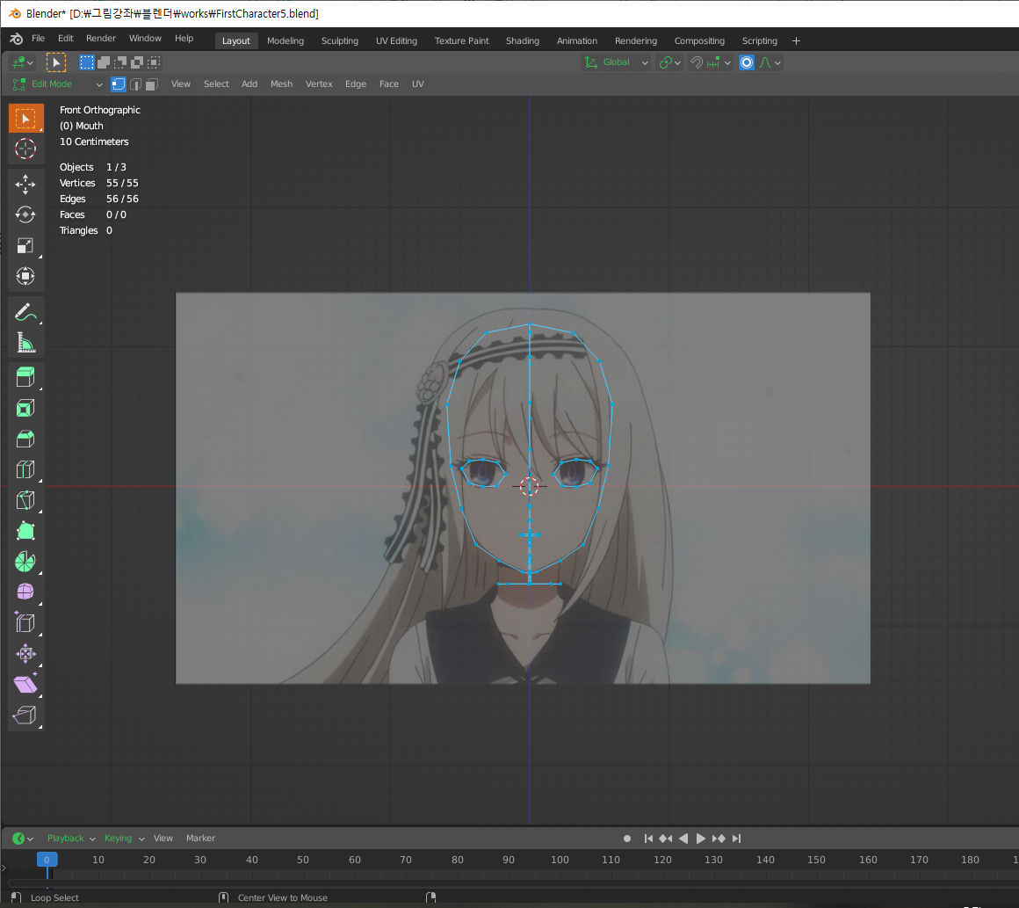Open the Global transform orientation dropdown
The image size is (1019, 908).
point(616,62)
